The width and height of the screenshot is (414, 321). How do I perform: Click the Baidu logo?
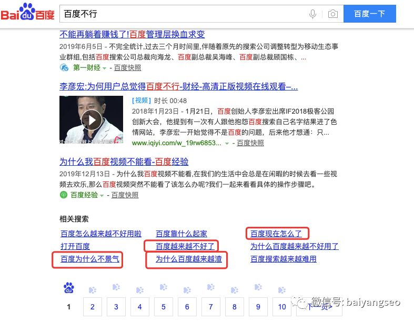point(27,13)
